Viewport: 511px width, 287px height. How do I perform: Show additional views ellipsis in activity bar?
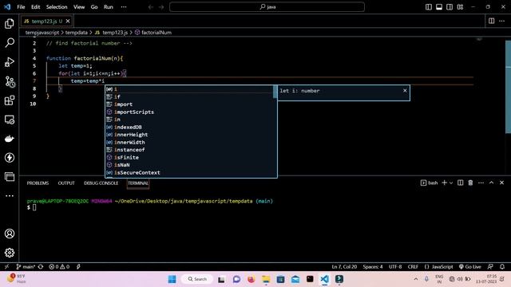(x=10, y=195)
